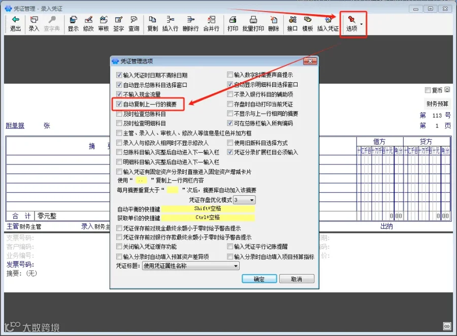Click the 贷方 column header
Screen dimensions: 457x336
coord(426,142)
